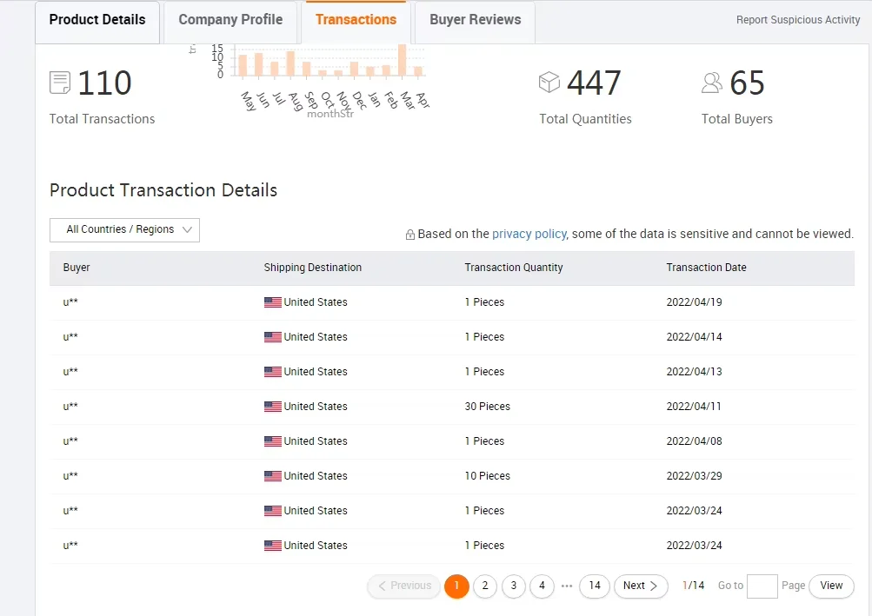Click US flag in 2022/04/08 transaction row

(x=273, y=441)
